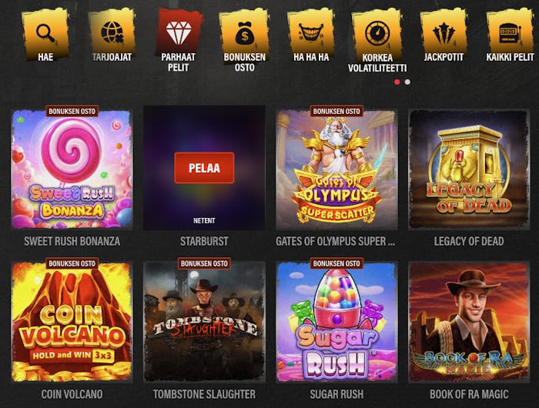This screenshot has width=539, height=408.
Task: Click the Bonuksen Osto badge on Coin Volcano
Action: 72,263
